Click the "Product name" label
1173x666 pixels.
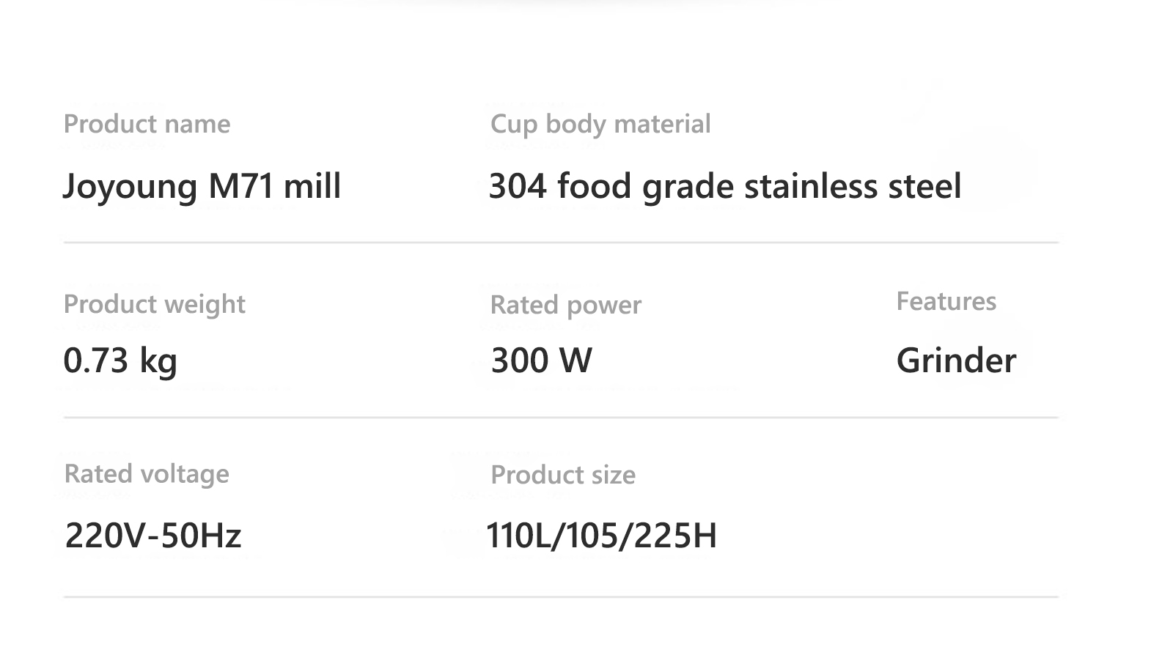147,124
